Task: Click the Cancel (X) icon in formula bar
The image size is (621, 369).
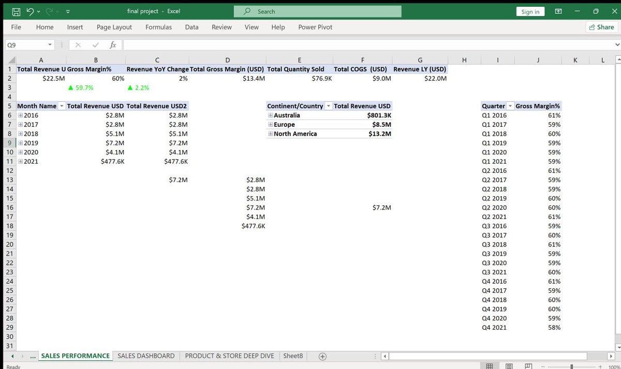Action: click(x=78, y=45)
